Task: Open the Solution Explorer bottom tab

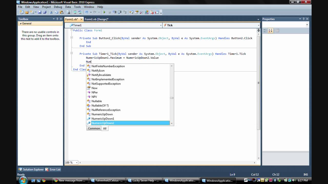Action: 31,169
